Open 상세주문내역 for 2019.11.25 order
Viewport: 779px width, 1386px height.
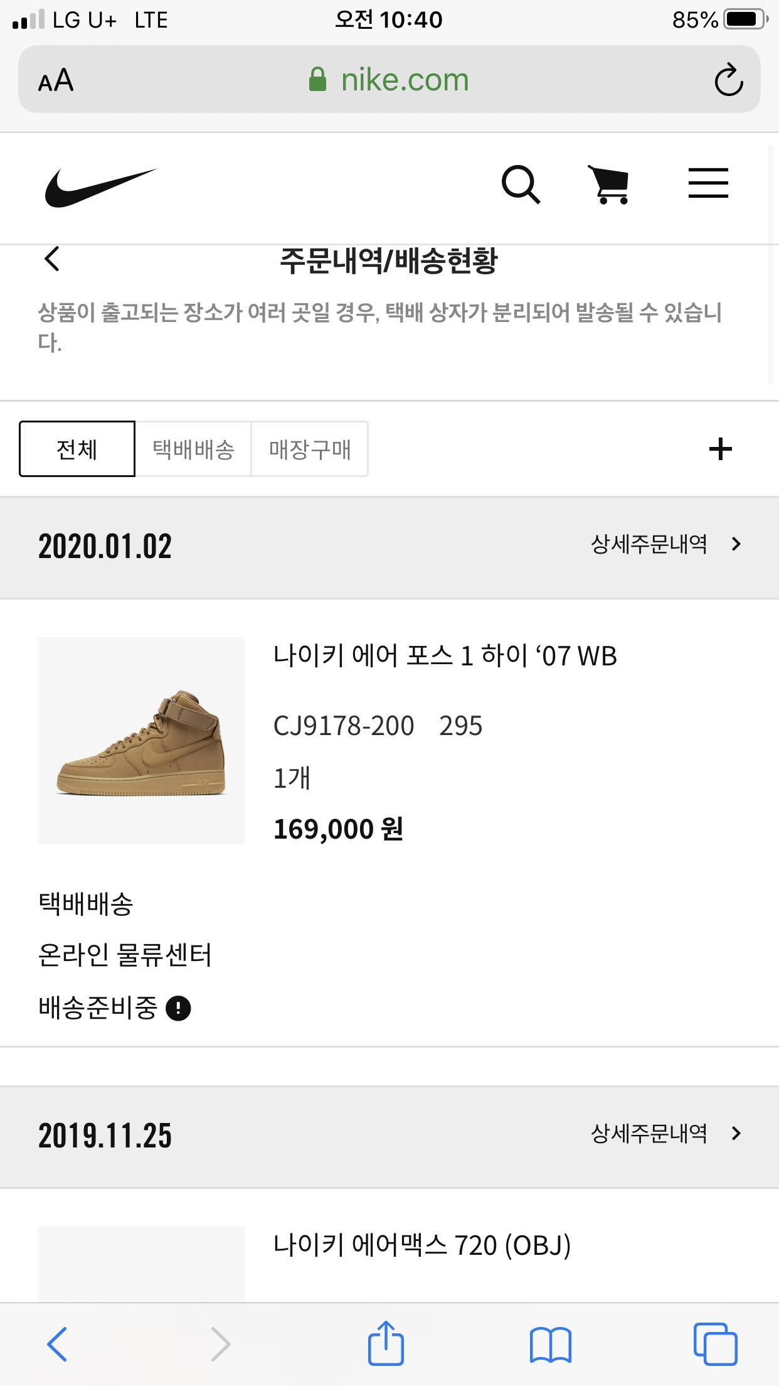coord(666,1134)
